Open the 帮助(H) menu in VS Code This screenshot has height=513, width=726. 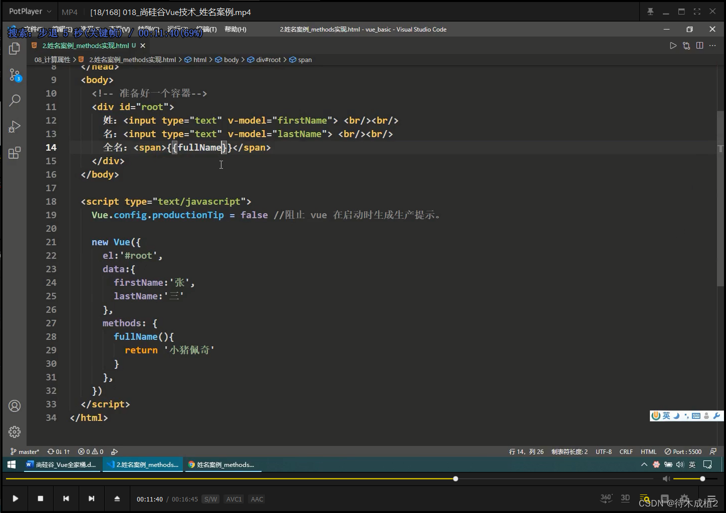[x=235, y=30]
